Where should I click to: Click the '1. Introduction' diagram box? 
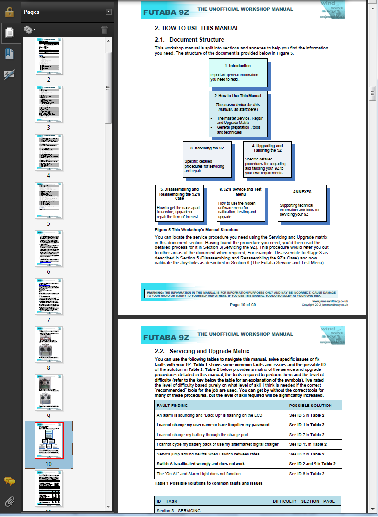click(x=238, y=73)
